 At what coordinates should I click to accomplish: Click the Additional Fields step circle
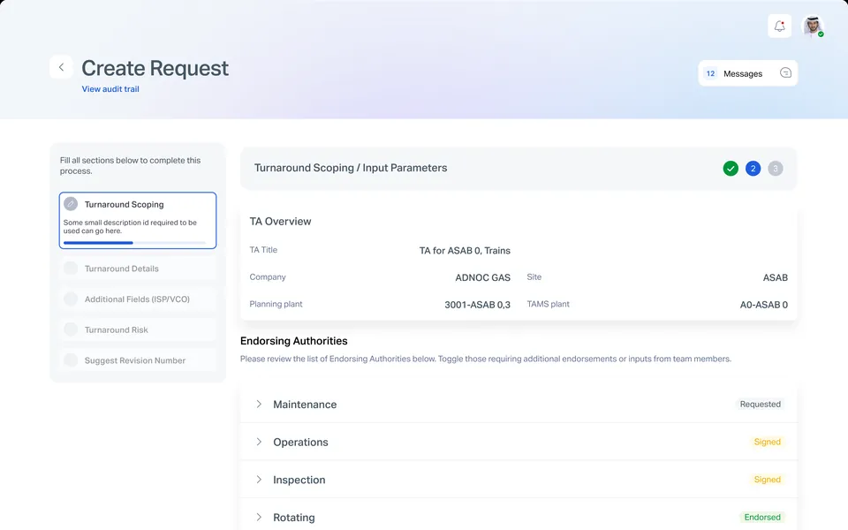coord(71,299)
